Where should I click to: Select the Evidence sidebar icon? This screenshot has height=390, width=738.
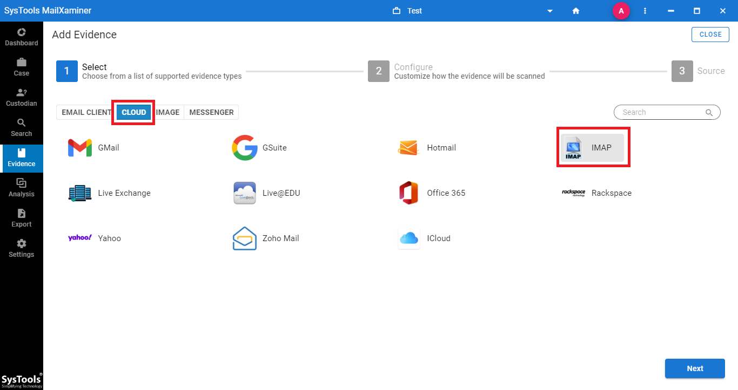tap(22, 153)
